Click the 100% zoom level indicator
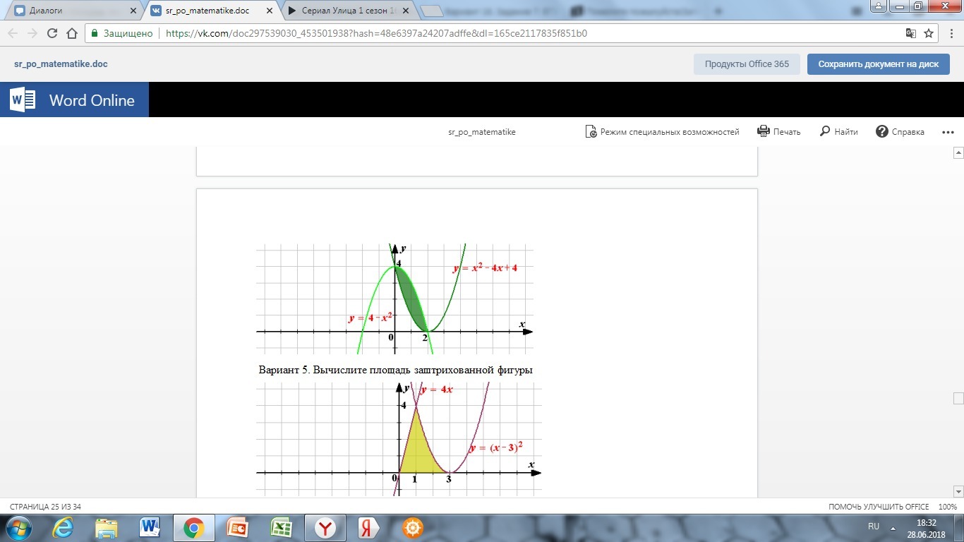 [x=947, y=507]
